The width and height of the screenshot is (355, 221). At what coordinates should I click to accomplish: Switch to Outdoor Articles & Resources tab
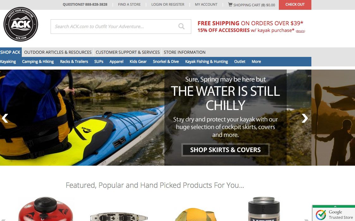[58, 52]
